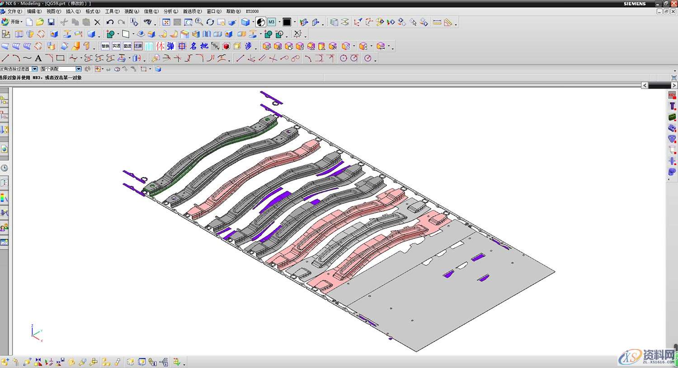Open the 分析 (Analysis) menu
678x368 pixels.
point(170,11)
